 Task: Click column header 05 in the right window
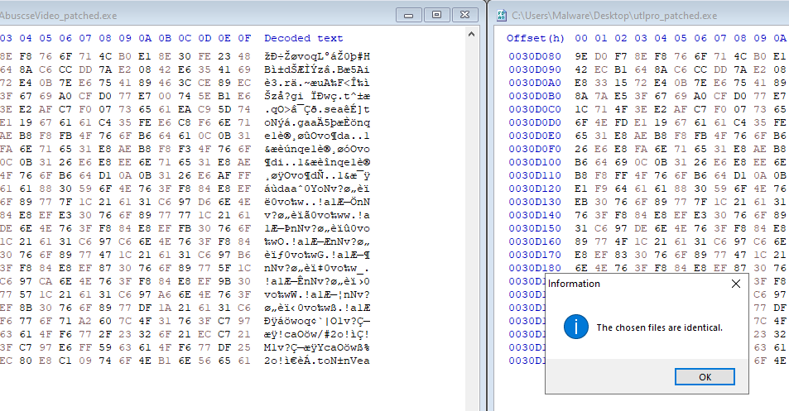(x=681, y=38)
